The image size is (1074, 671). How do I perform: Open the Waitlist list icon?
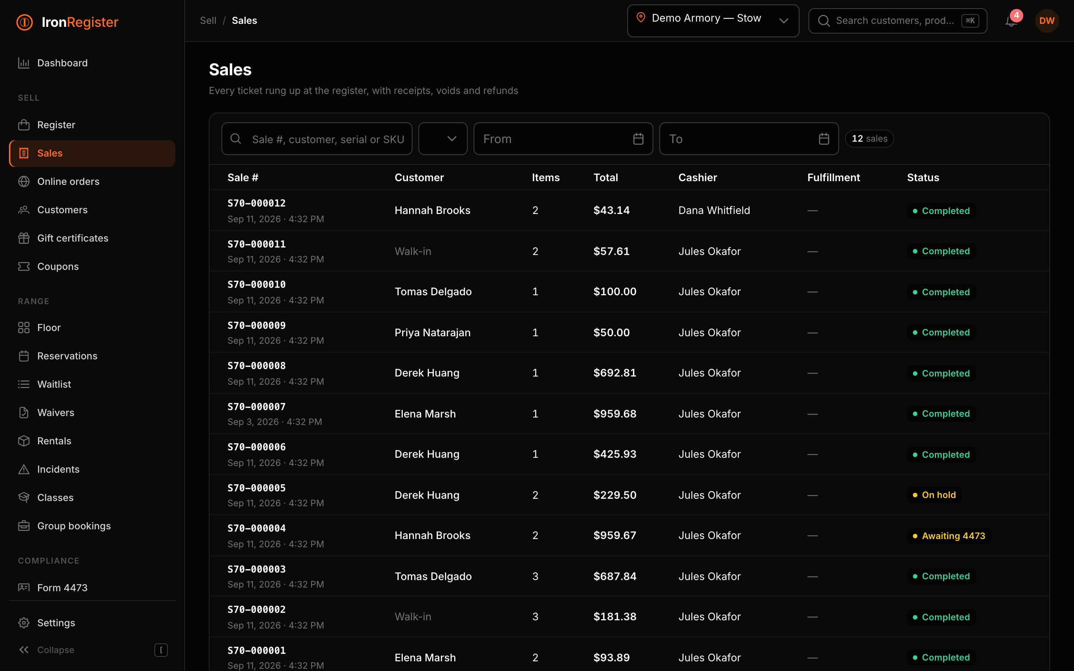[24, 384]
